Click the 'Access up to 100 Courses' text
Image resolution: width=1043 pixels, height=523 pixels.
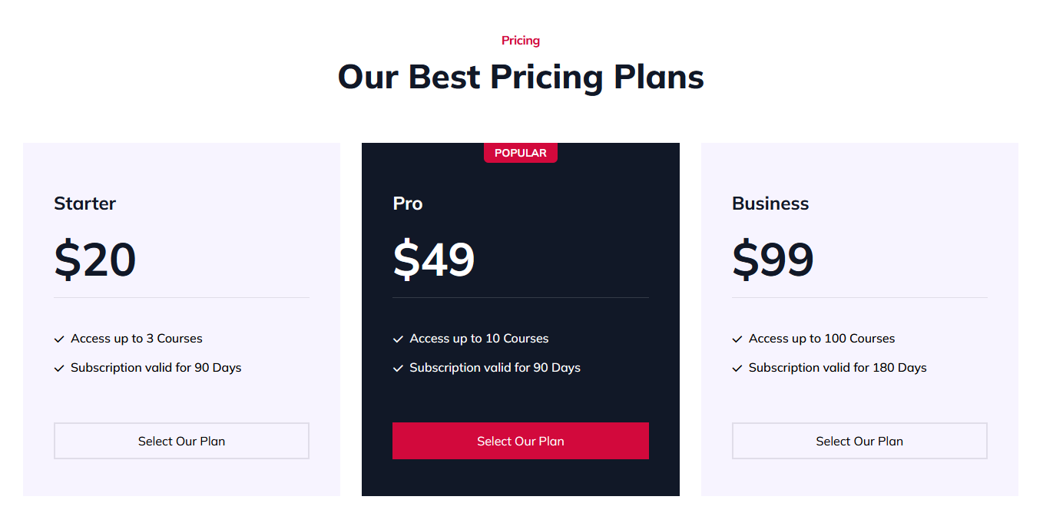pos(822,339)
